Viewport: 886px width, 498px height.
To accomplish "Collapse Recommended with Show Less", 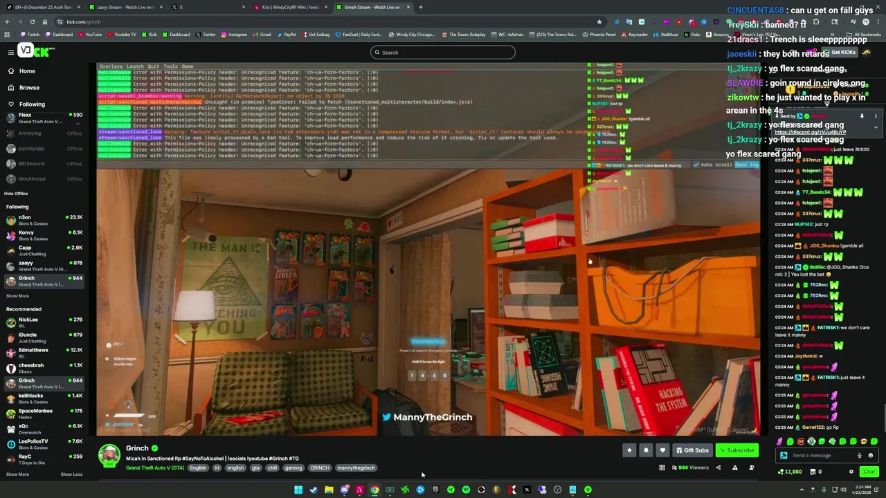I will pyautogui.click(x=71, y=474).
